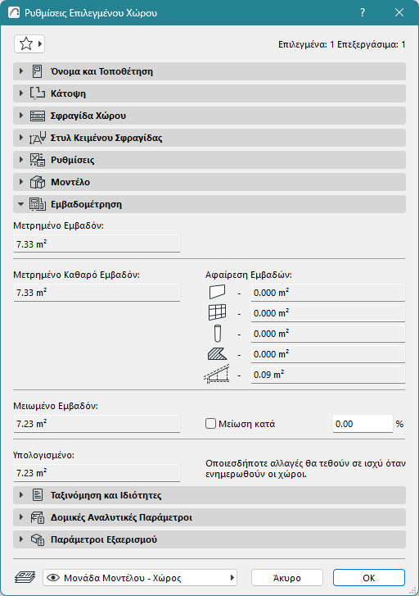Screen dimensions: 419x596
Task: Click the curtain wall 0.000 m² field
Action: point(328,313)
